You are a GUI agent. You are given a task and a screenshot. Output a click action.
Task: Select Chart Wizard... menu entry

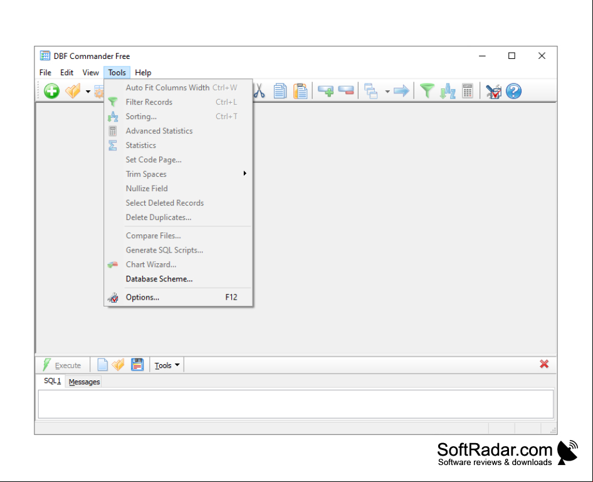coord(178,265)
